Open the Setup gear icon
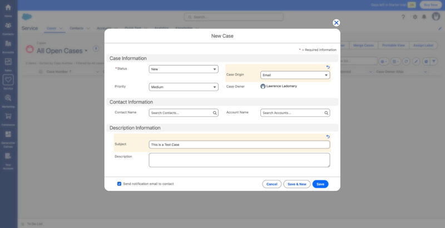 [415, 17]
